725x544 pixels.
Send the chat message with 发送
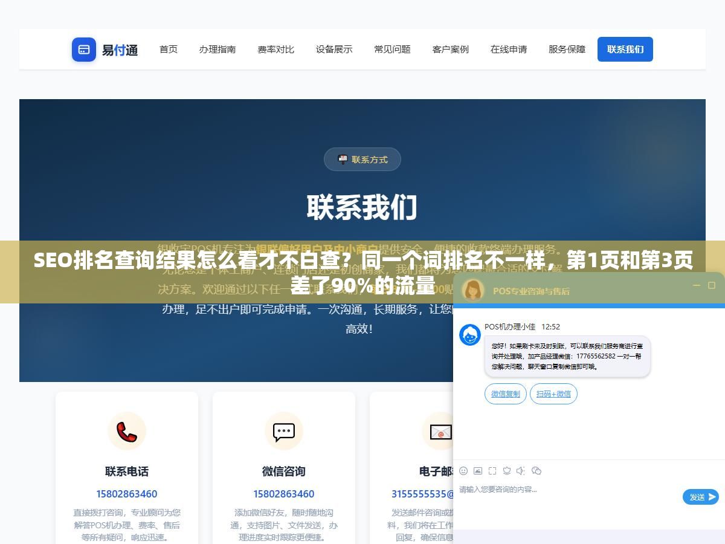coord(701,497)
